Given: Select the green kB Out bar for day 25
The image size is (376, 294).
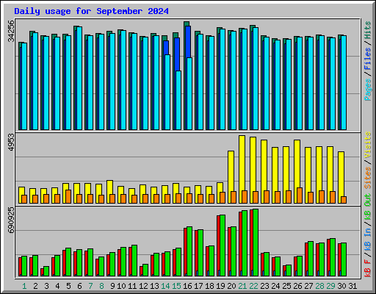Looking at the screenshot, I should tap(289, 270).
